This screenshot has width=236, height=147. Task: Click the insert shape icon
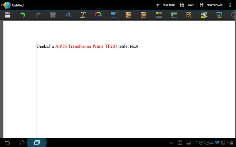[219, 15]
